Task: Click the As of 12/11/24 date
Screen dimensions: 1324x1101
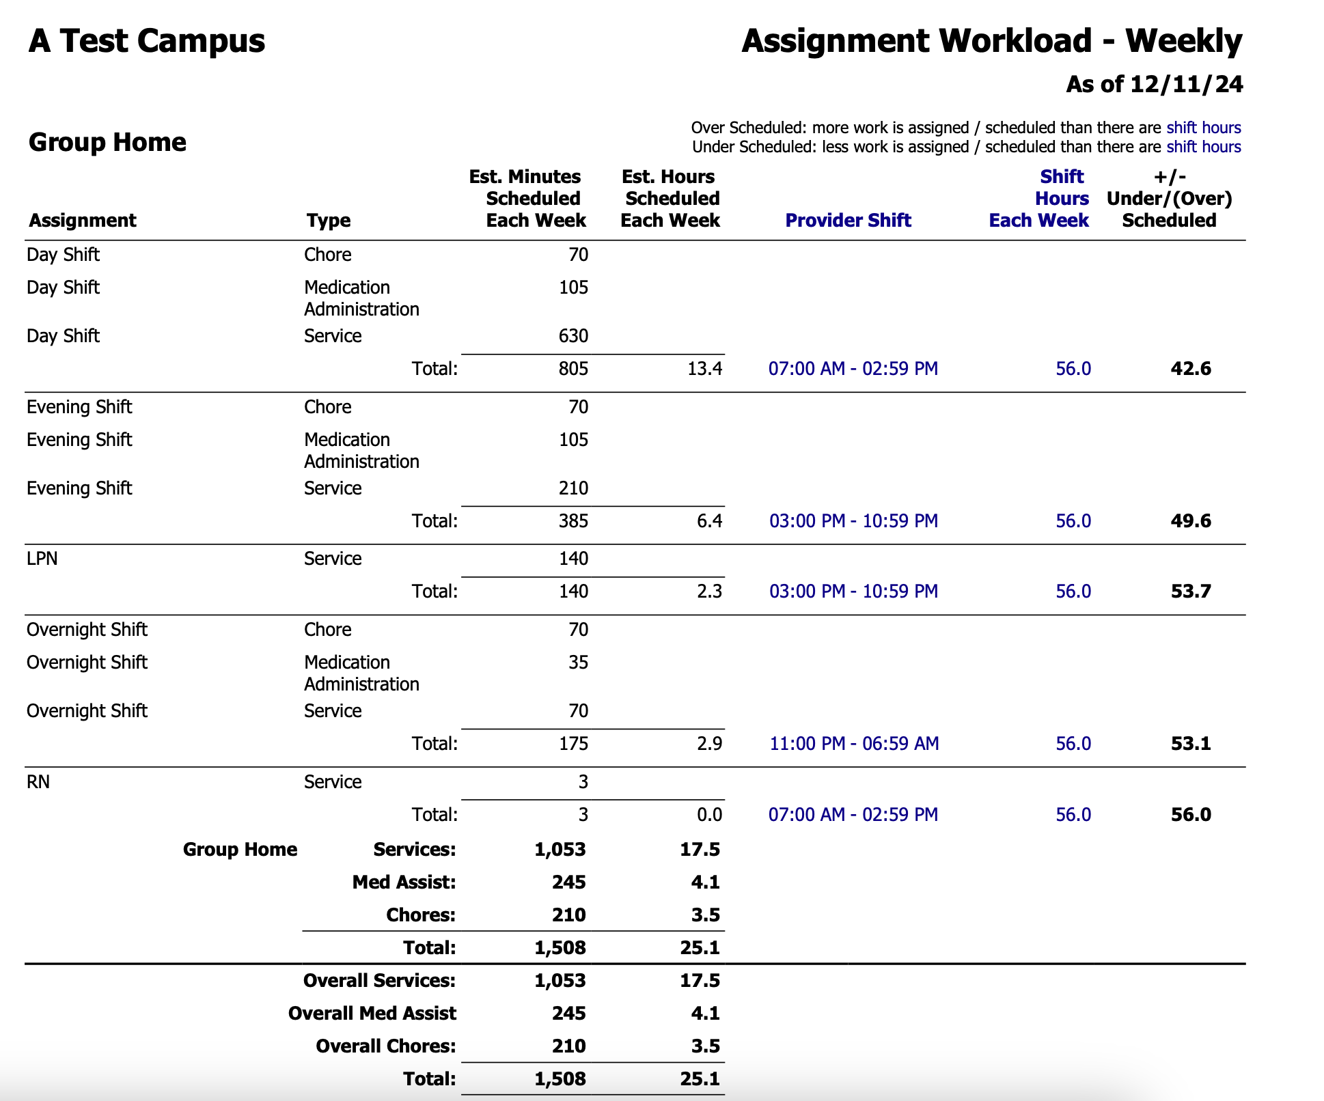Action: [1154, 84]
